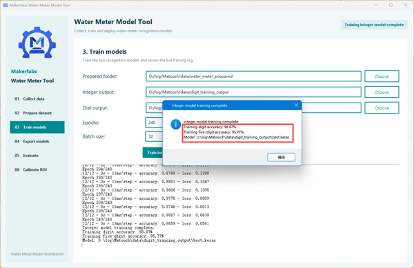Click the Train integer model button
414x268 pixels.
152,152
